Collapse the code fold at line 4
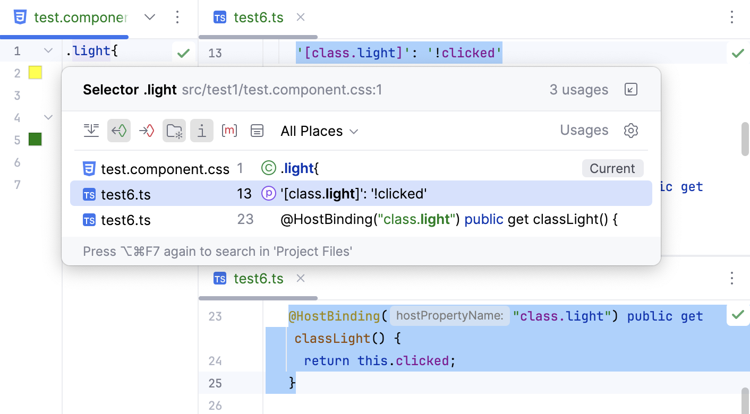The image size is (750, 414). click(x=48, y=117)
